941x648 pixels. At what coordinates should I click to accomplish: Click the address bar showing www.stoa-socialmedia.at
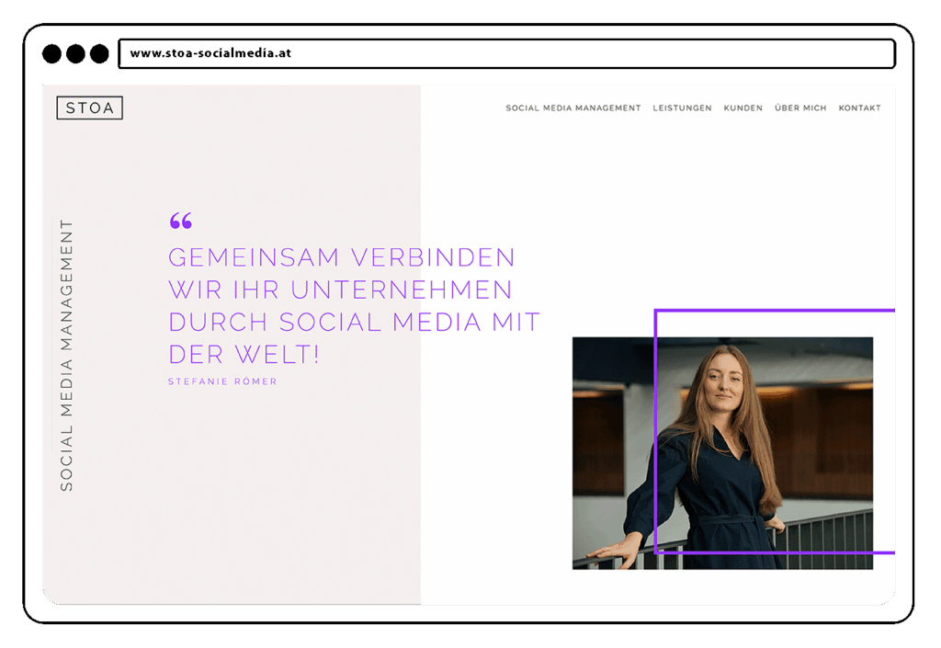[507, 53]
